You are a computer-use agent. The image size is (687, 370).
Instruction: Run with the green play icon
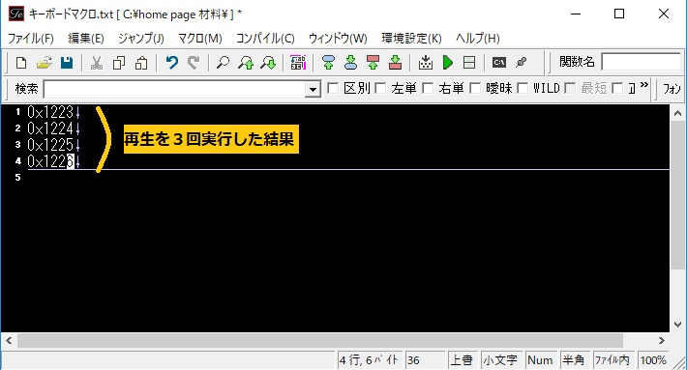point(447,63)
